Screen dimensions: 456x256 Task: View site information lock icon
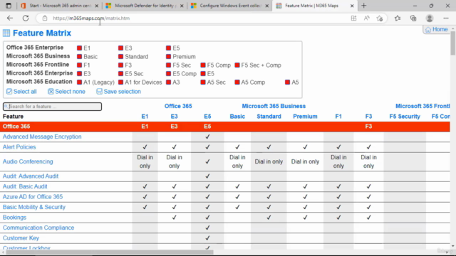[x=45, y=18]
